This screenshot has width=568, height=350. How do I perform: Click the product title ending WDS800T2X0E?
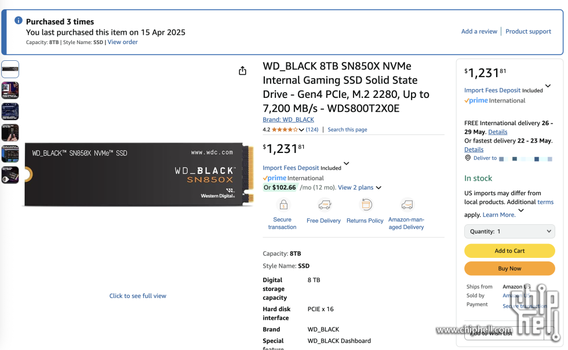click(x=346, y=87)
